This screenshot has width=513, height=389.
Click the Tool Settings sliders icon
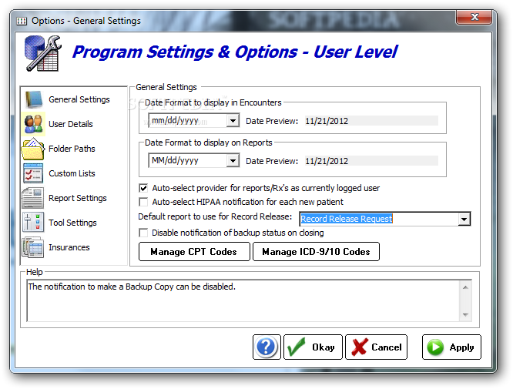coord(33,223)
